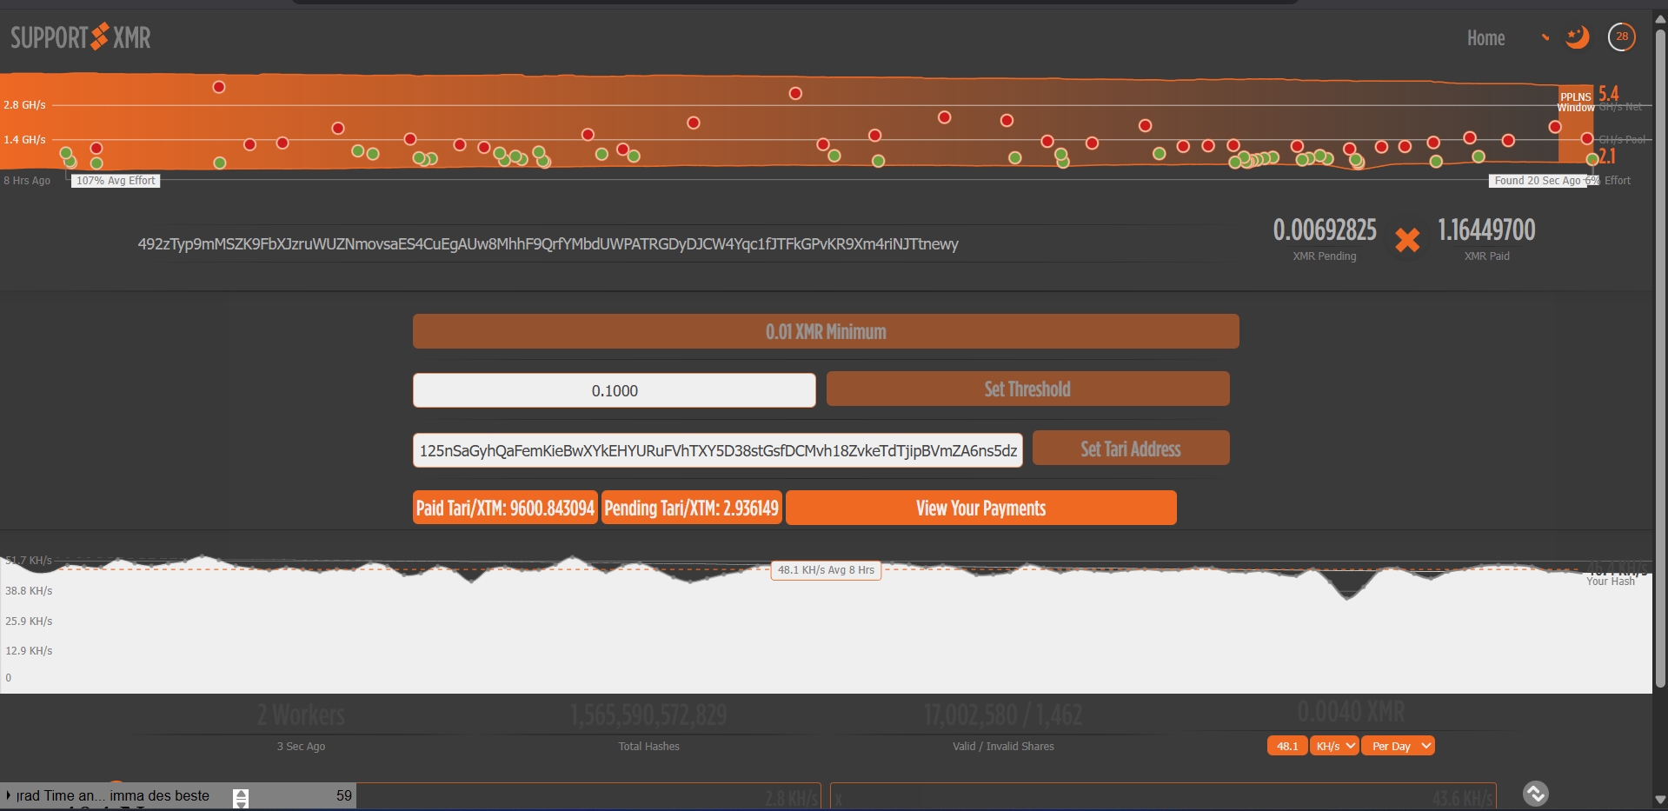Click the 5.4 GH/s Net value

click(1609, 94)
